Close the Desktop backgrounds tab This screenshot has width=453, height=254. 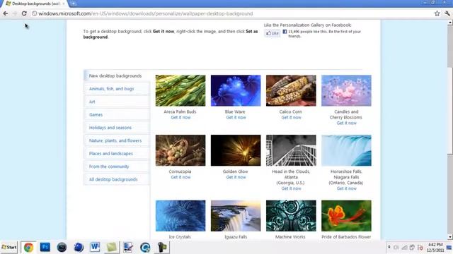click(x=64, y=4)
